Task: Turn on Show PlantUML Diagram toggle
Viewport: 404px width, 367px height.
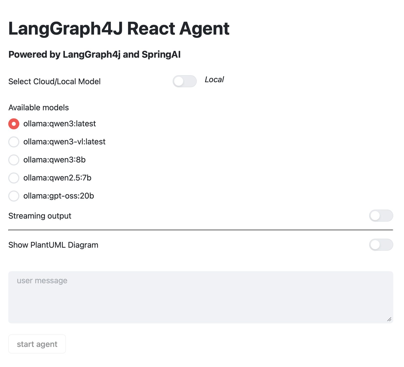Action: point(381,245)
